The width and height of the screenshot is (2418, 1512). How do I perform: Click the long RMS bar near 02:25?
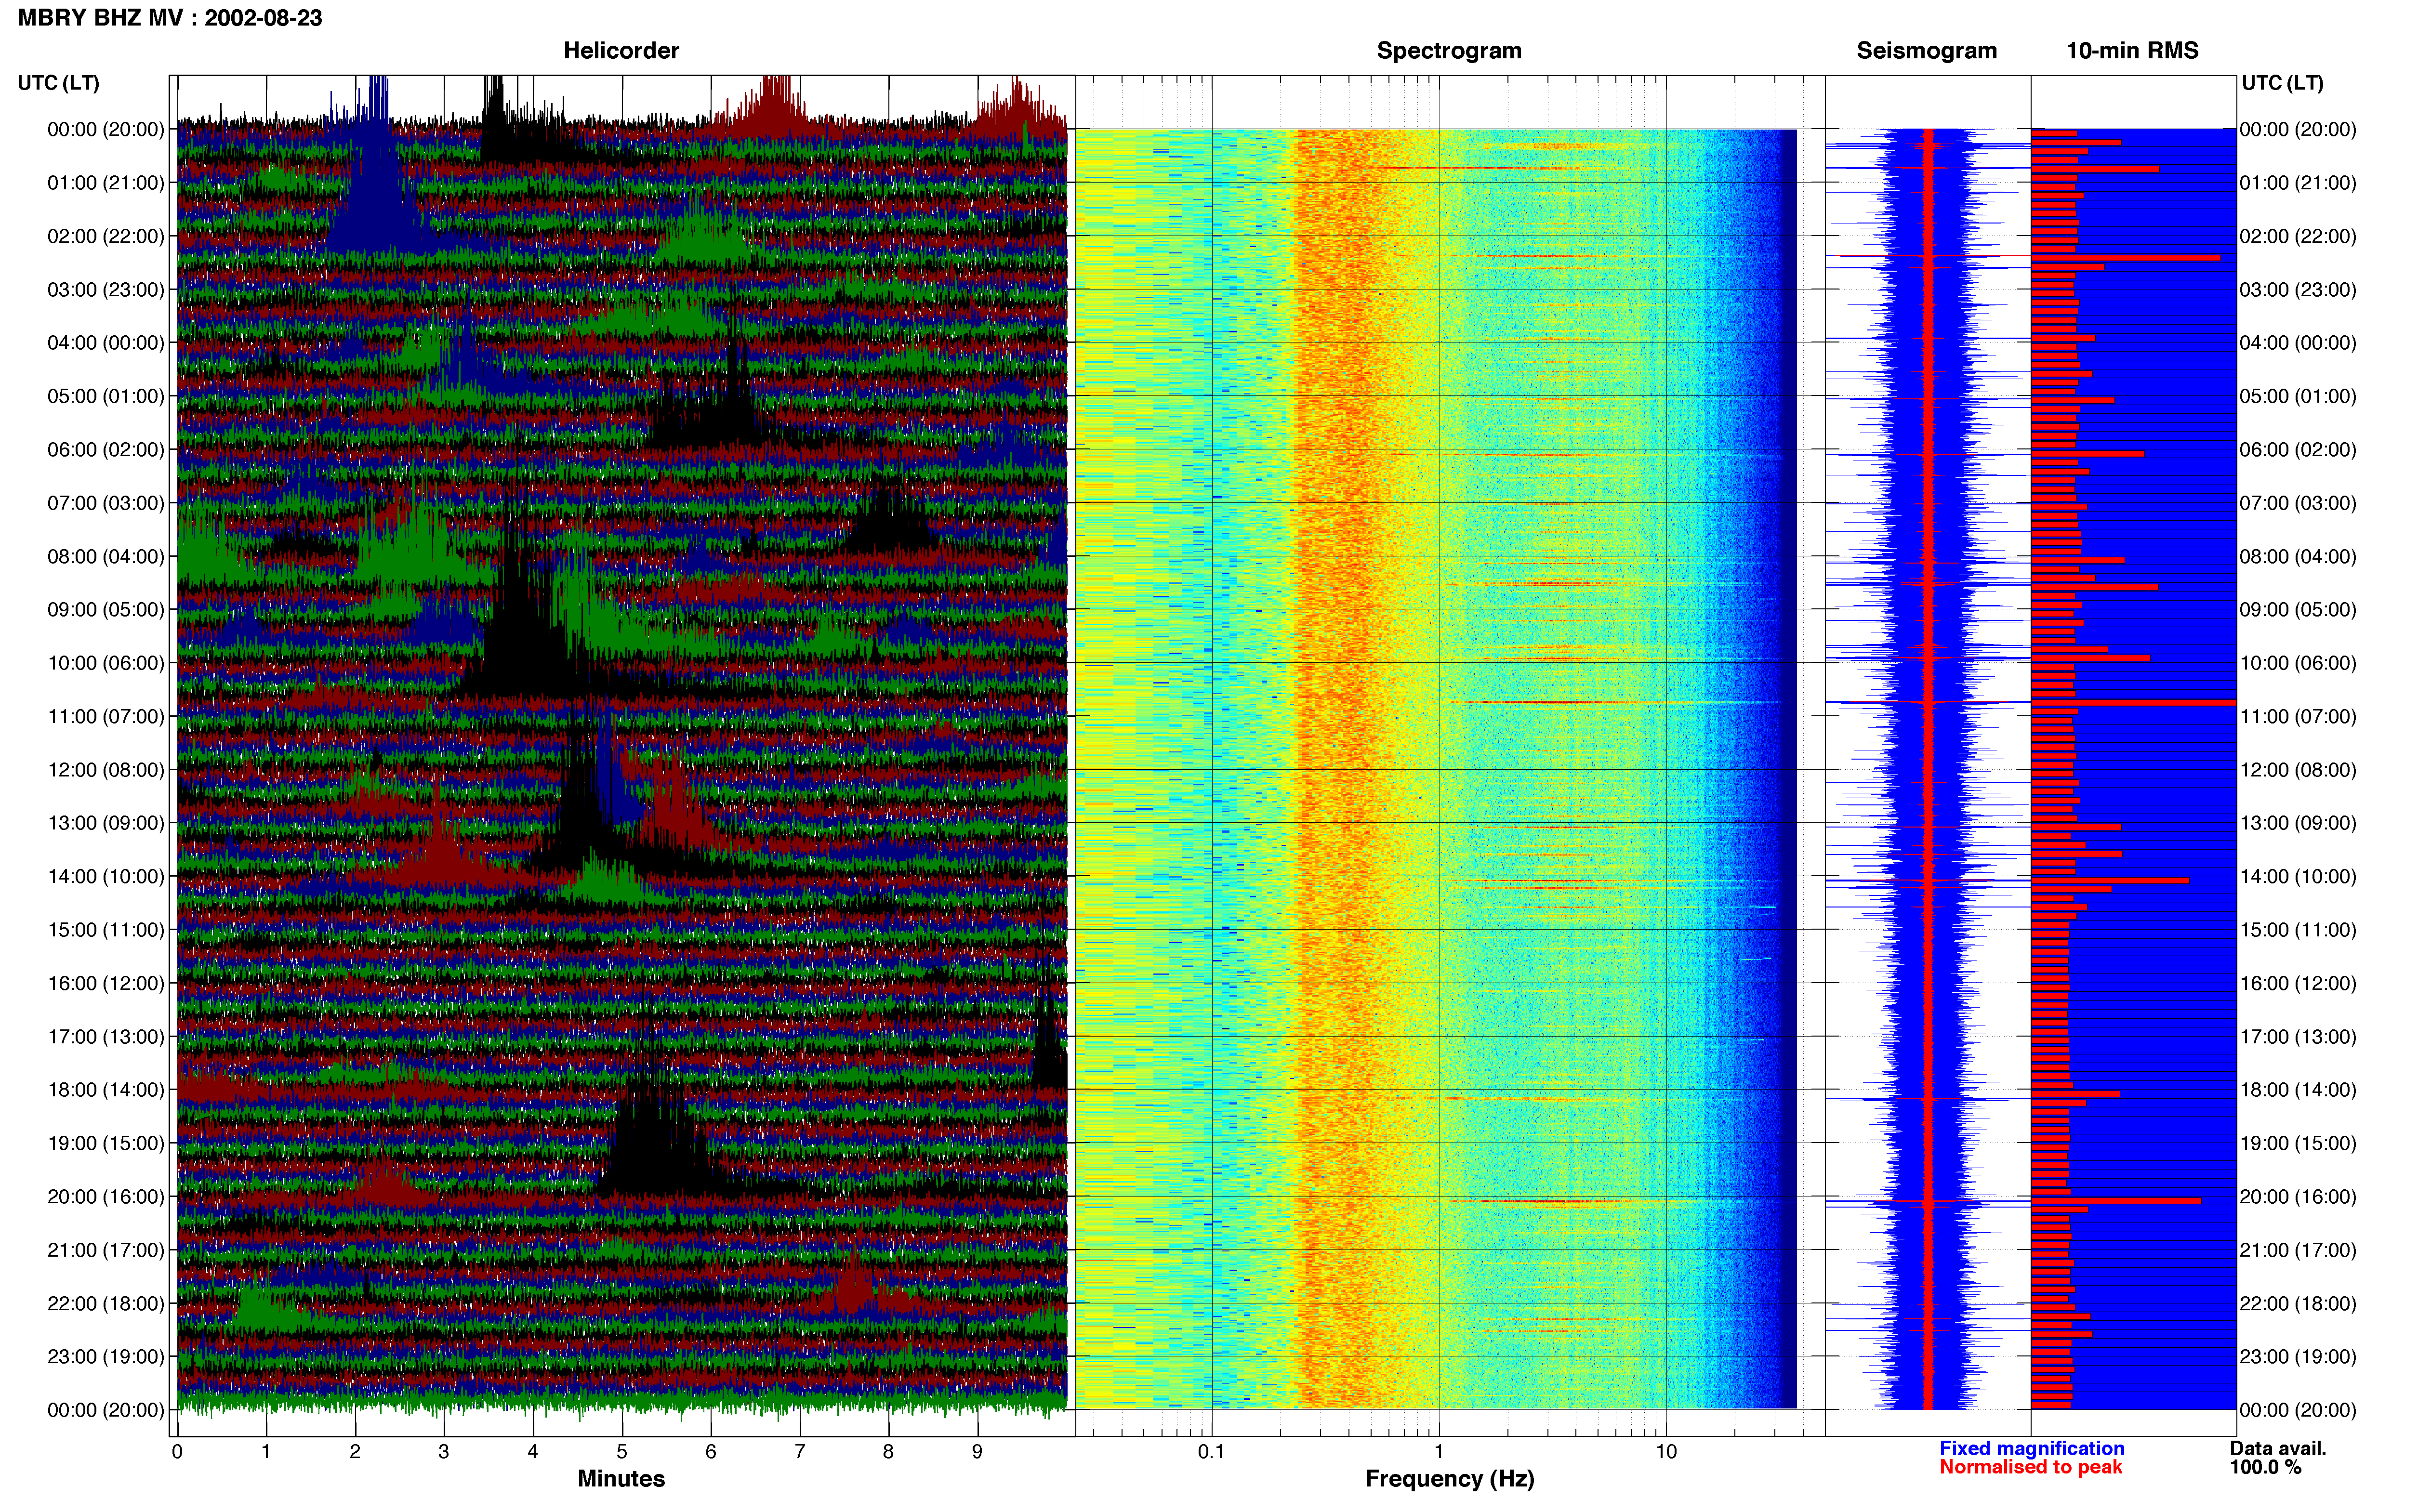tap(2125, 258)
